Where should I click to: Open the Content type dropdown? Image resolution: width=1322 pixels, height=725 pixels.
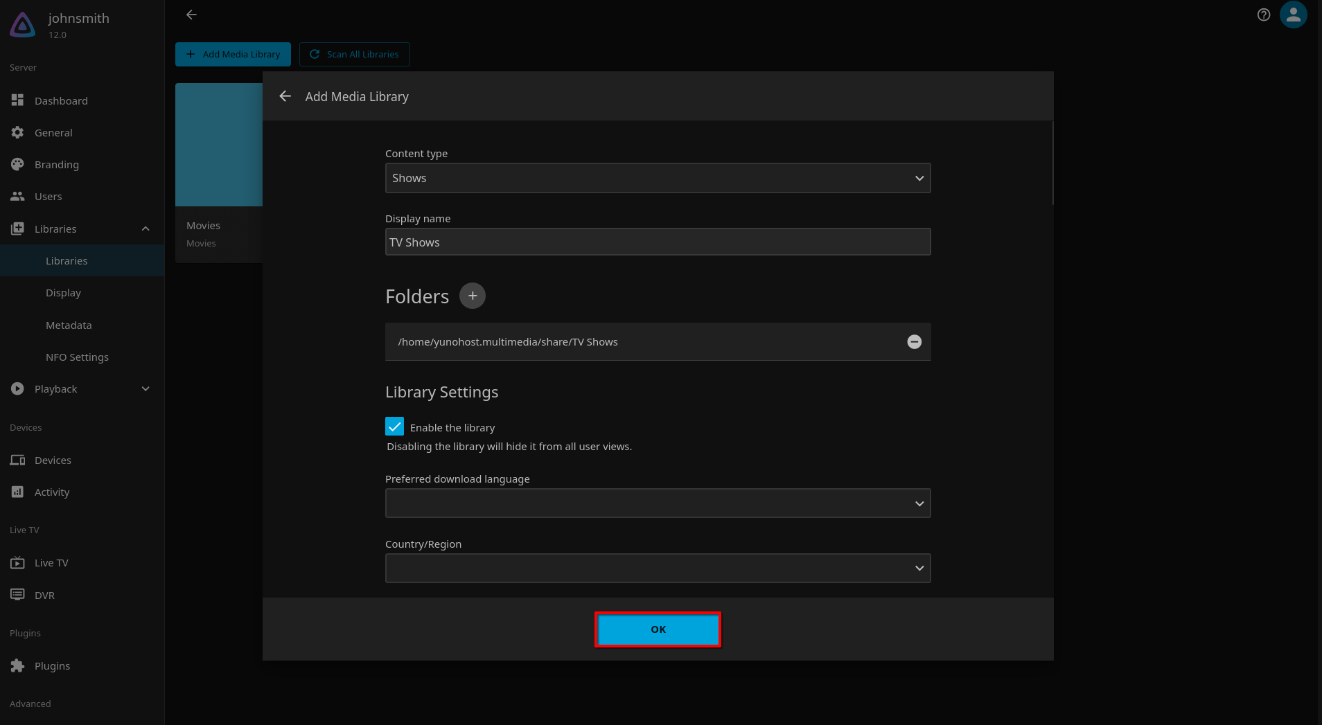[x=658, y=178]
